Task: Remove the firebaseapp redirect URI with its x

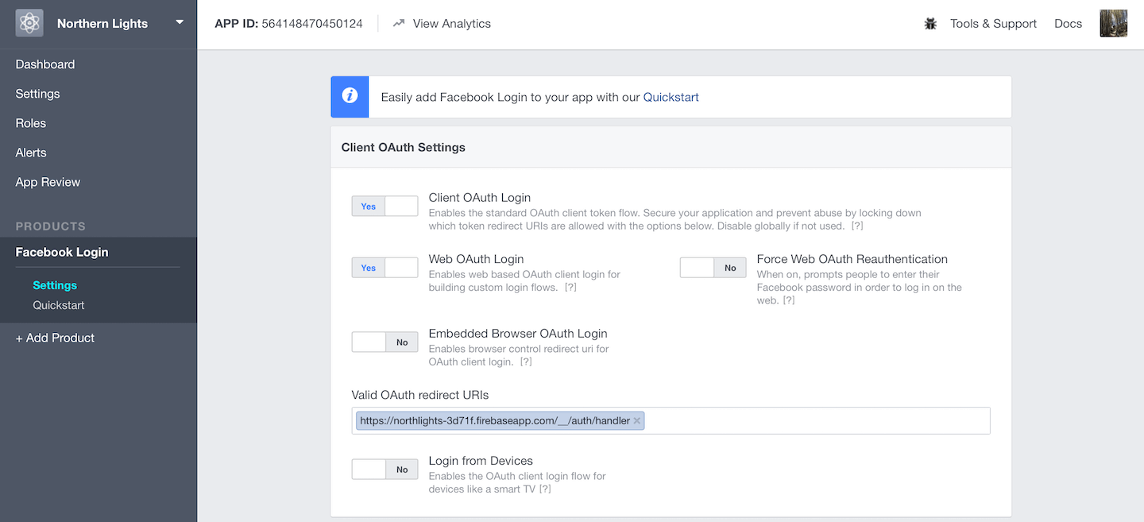Action: 637,421
